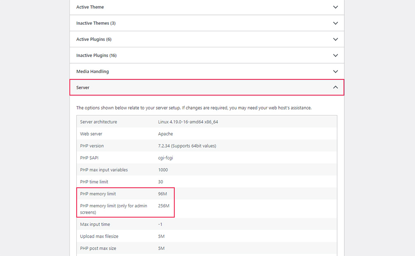Click the Upload max filesize row label
The width and height of the screenshot is (415, 256).
tap(99, 236)
